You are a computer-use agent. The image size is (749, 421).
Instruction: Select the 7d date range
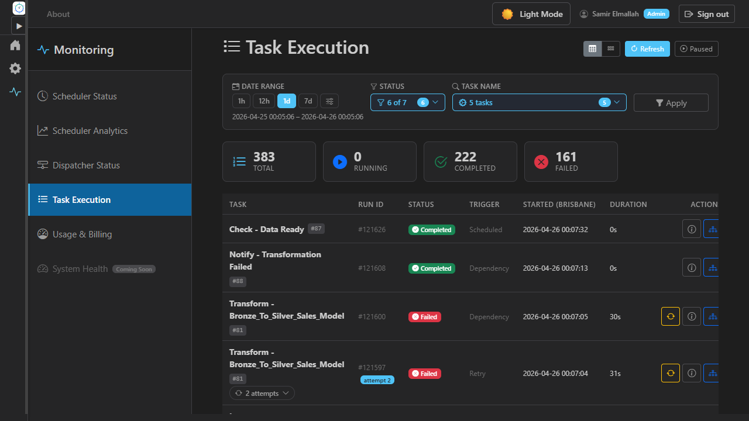308,101
